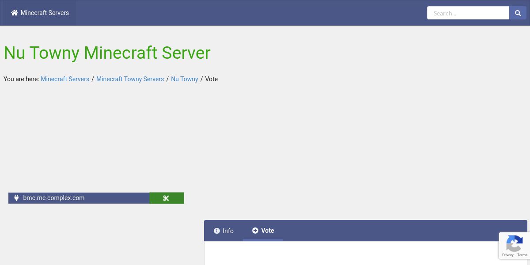Click the magnifier search button
530x265 pixels.
pyautogui.click(x=518, y=13)
